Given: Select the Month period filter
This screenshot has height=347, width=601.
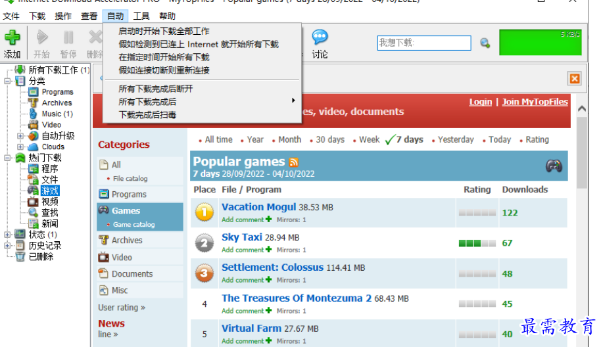Looking at the screenshot, I should [290, 140].
